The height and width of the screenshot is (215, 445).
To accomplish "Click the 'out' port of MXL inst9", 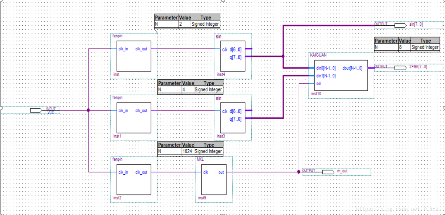I will (x=221, y=172).
